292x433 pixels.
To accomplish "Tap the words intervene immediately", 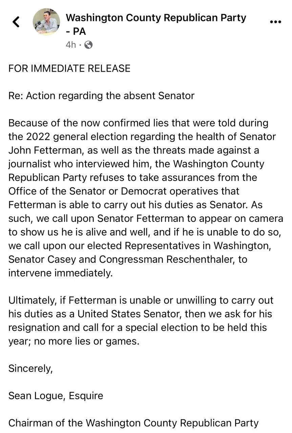I will pos(60,273).
